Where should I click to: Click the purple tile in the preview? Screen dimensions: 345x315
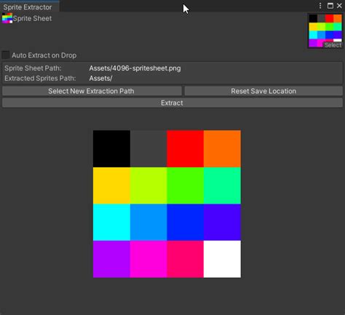(x=111, y=259)
